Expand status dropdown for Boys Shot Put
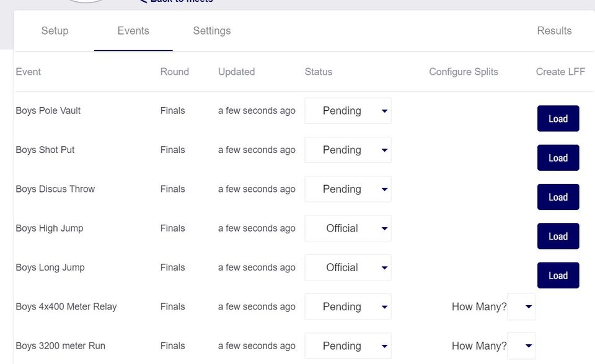The height and width of the screenshot is (364, 595). pyautogui.click(x=348, y=150)
